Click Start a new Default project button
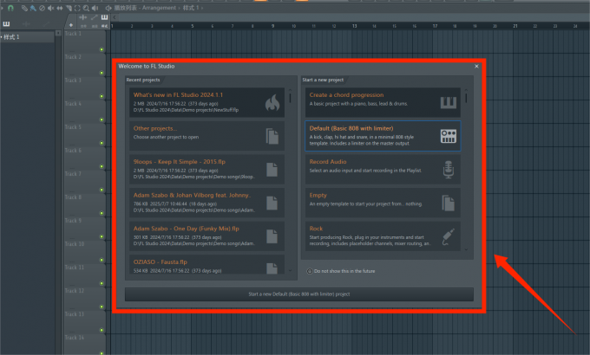The height and width of the screenshot is (355, 590). 299,294
